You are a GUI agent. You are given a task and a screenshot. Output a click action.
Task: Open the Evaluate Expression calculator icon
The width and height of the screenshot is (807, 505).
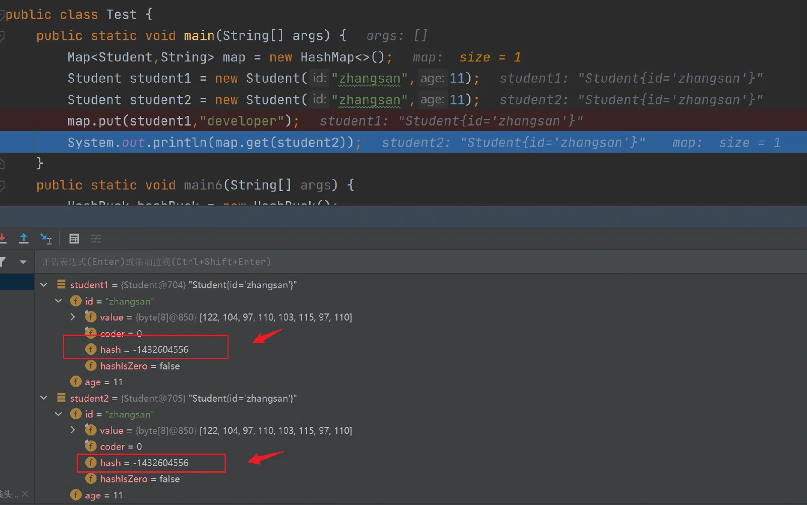pyautogui.click(x=74, y=238)
